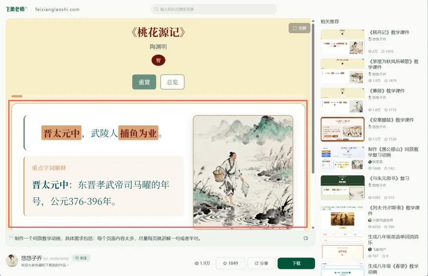Open 生成八年级《春望》教学动画 link

[394, 269]
